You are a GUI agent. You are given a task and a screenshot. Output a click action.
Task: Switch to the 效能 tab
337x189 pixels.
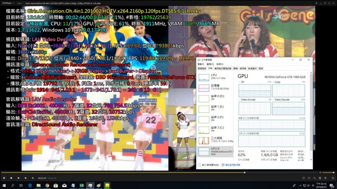(x=210, y=68)
